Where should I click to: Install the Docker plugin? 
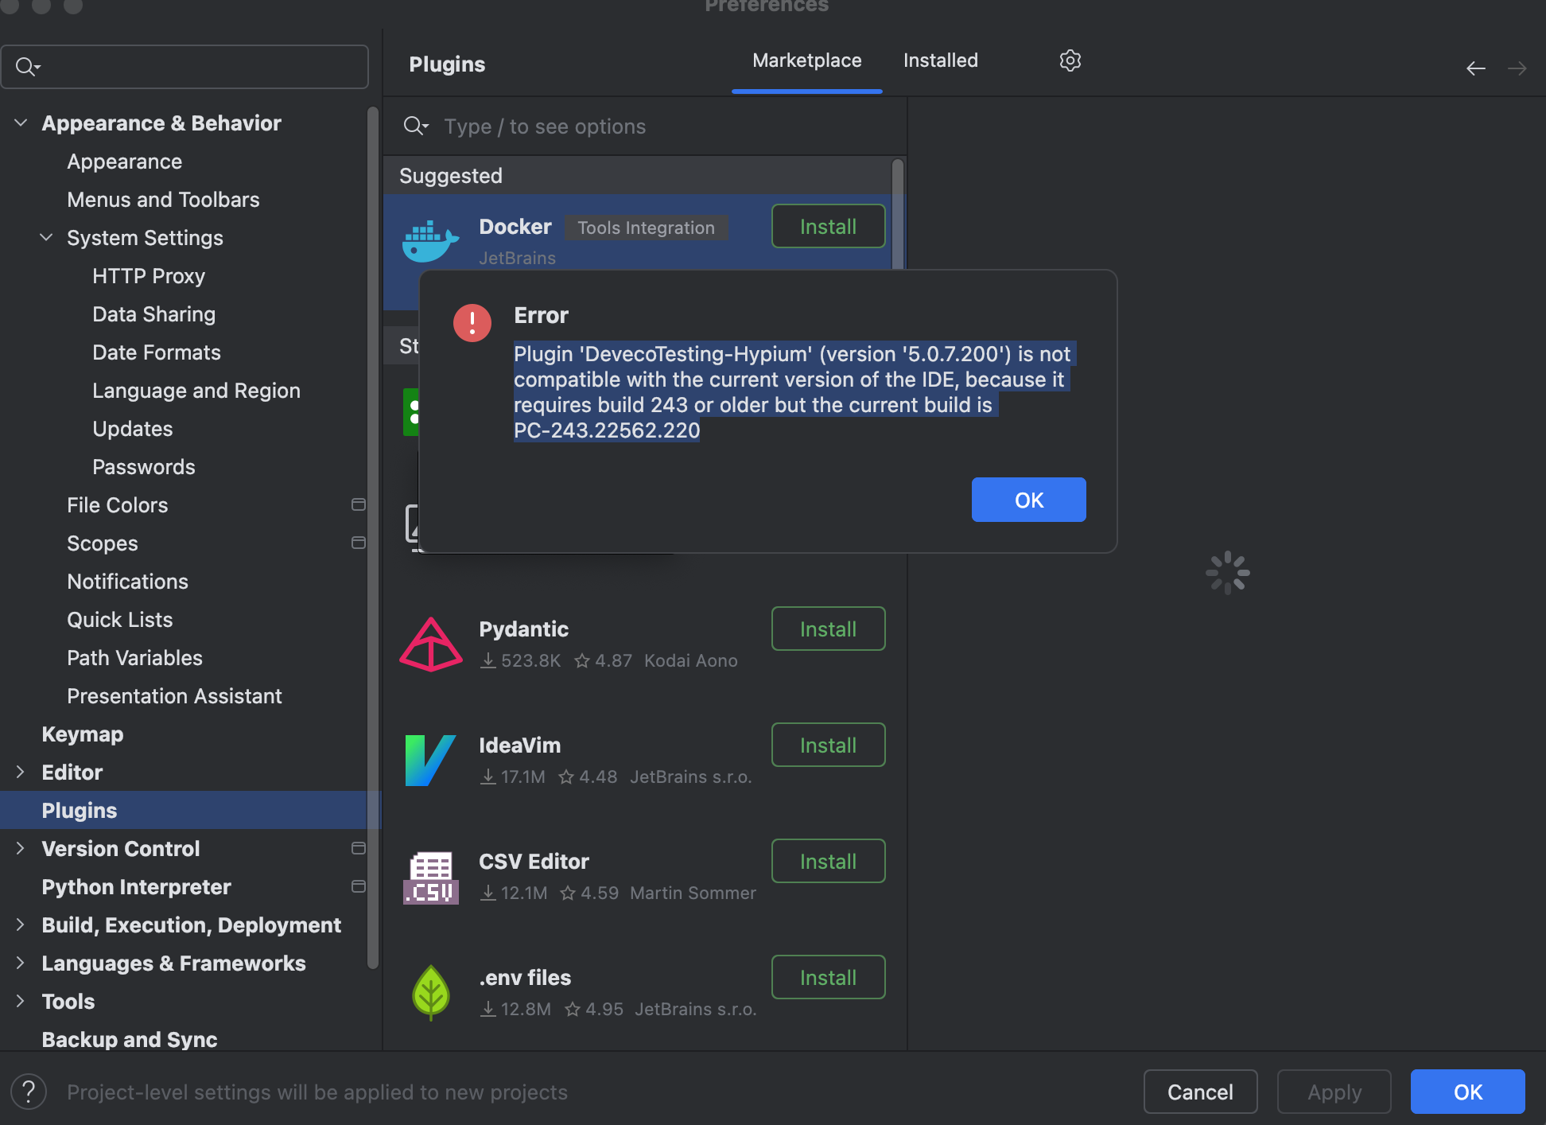[828, 226]
